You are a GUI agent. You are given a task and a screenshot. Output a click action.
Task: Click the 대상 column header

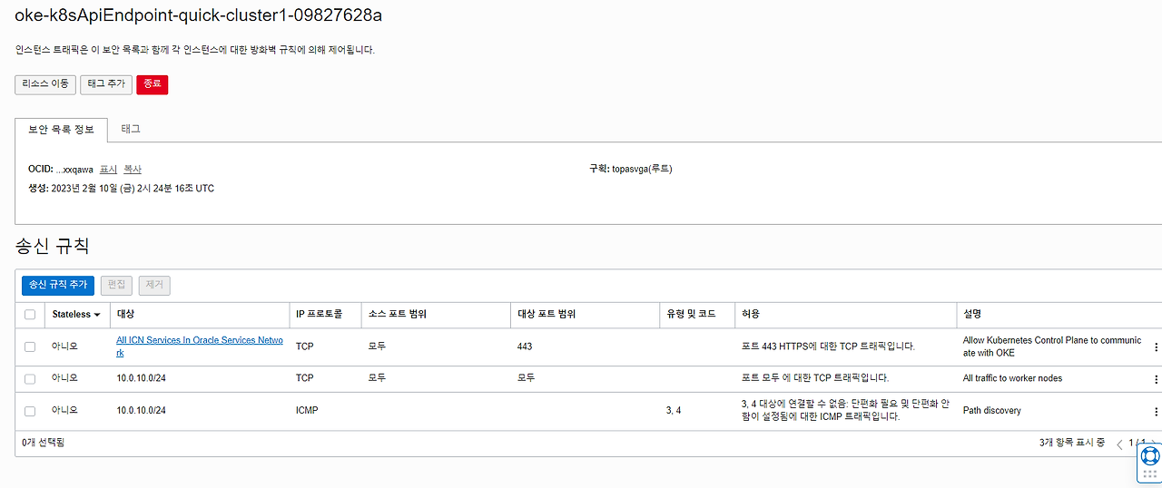point(125,315)
